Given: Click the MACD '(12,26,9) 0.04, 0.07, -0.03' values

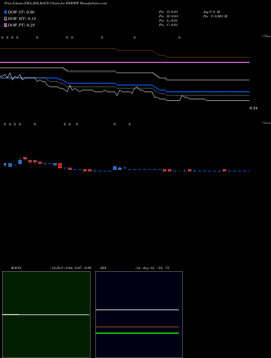Looking at the screenshot, I should [70, 268].
